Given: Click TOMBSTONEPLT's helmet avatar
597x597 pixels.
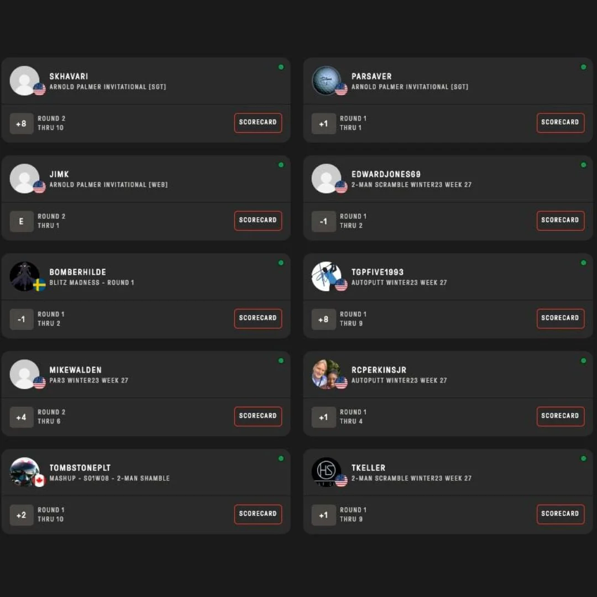Looking at the screenshot, I should tap(24, 472).
